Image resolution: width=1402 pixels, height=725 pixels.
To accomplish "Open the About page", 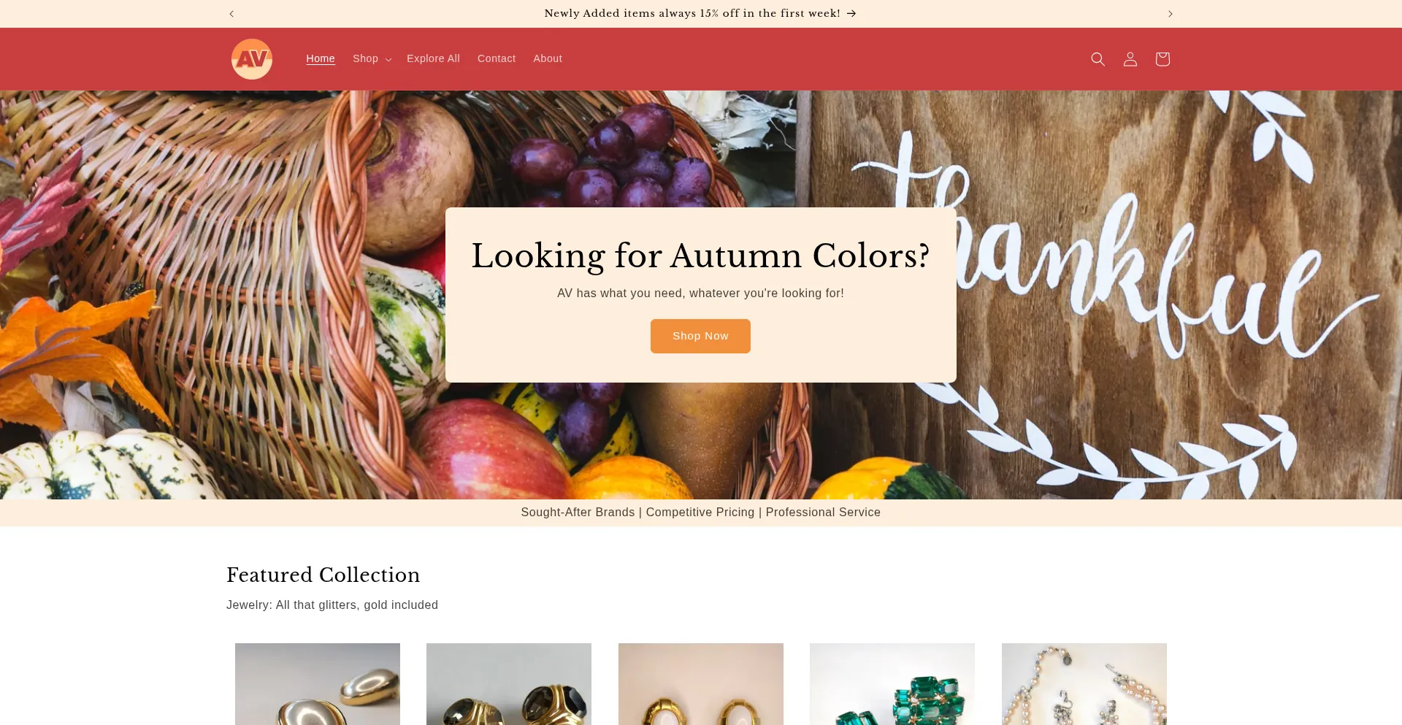I will coord(548,59).
